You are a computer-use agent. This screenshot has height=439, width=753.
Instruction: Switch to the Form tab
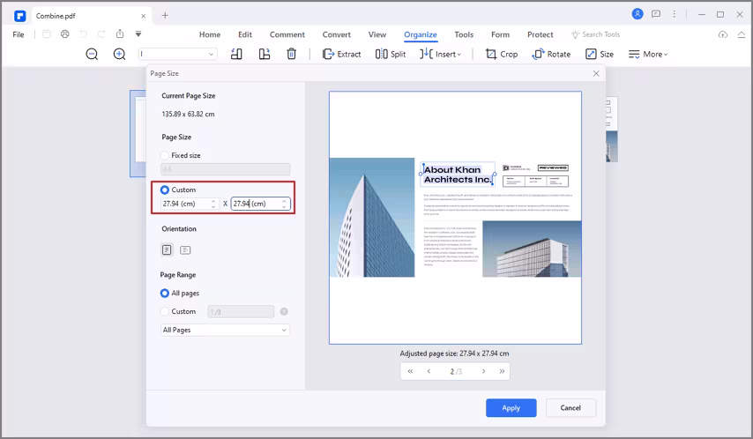(501, 34)
